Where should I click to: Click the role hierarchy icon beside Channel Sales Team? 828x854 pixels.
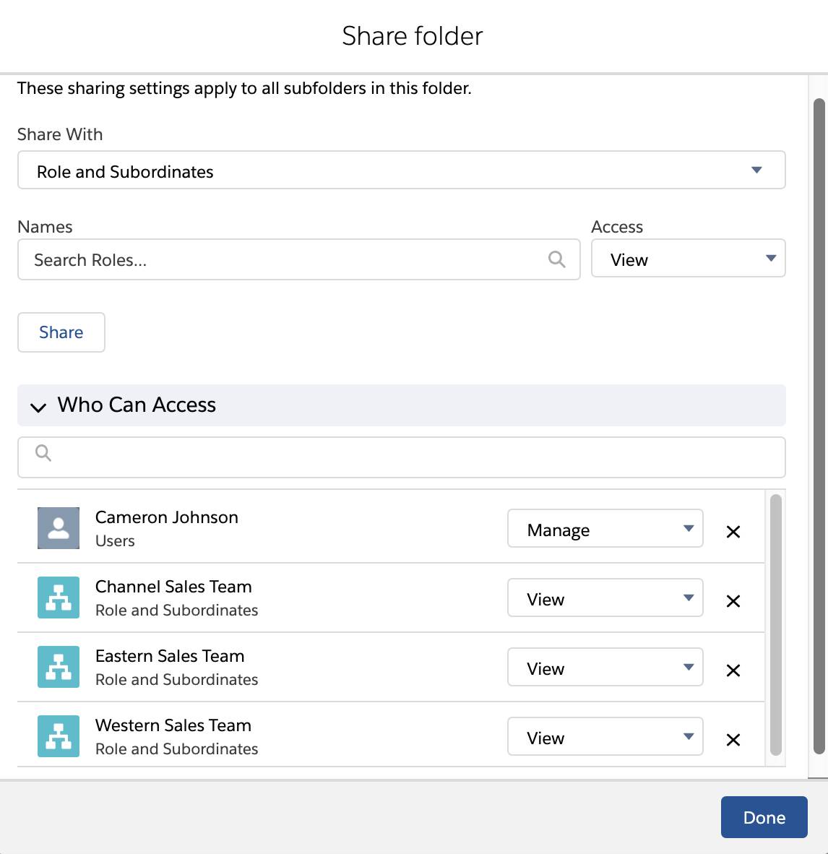point(58,598)
